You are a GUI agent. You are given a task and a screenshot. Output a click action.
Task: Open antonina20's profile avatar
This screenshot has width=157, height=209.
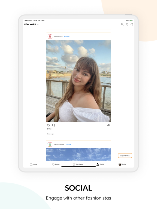pos(50,36)
